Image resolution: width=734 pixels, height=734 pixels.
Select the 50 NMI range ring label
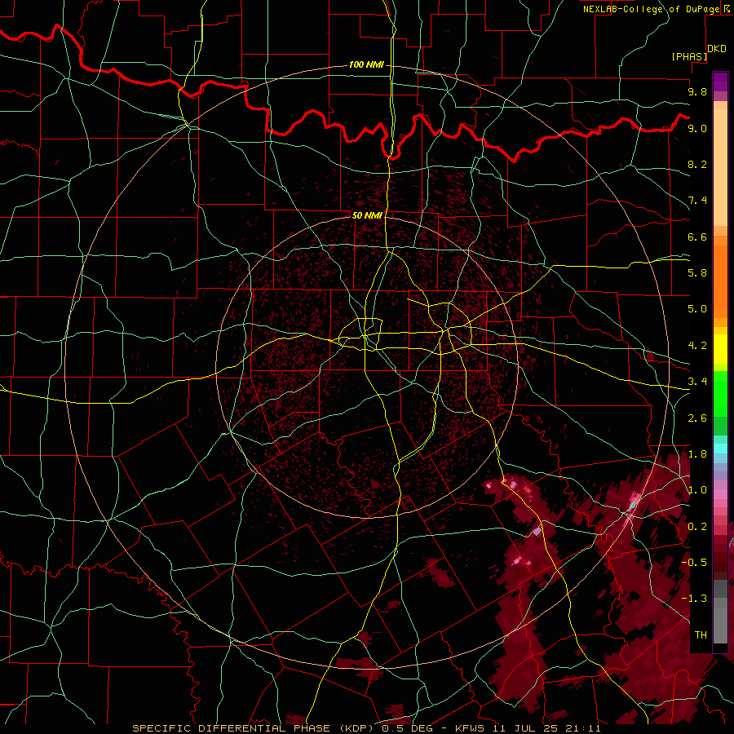point(367,215)
